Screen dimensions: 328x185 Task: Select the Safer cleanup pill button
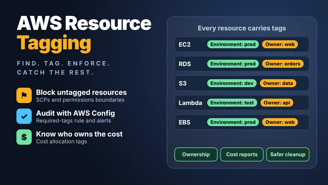tap(288, 154)
